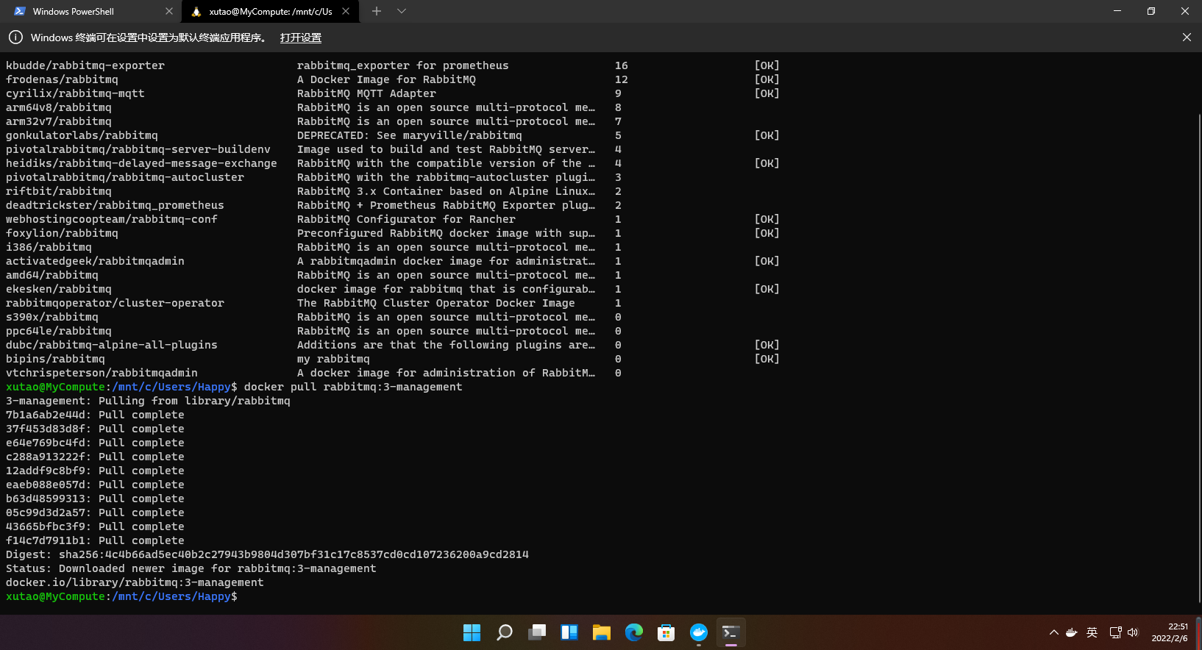Click the Docker whale in the system tray
Image resolution: width=1202 pixels, height=650 pixels.
1072,632
